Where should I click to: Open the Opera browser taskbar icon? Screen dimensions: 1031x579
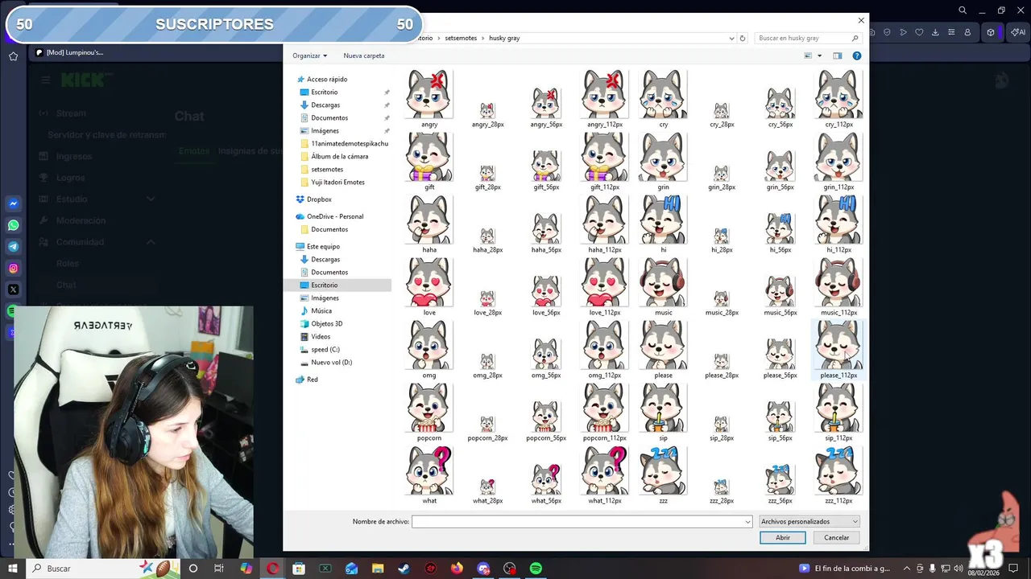point(272,569)
